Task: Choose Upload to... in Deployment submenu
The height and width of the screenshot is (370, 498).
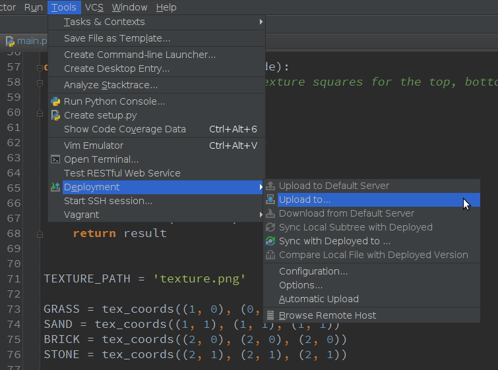Action: click(372, 199)
